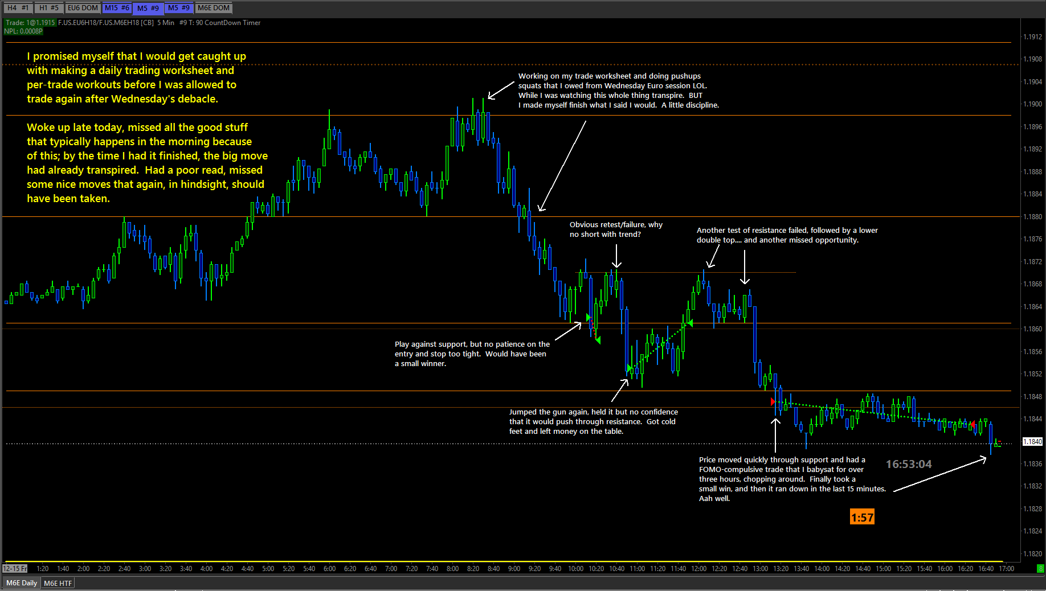The image size is (1046, 591).
Task: Click the highlighted 1.1840 current price tag
Action: [1032, 442]
